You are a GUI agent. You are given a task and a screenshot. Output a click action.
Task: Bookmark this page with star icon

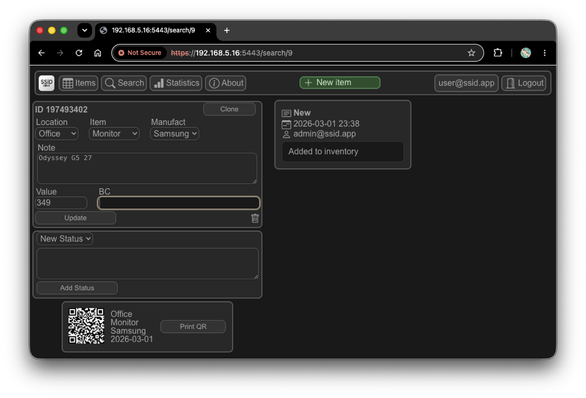[471, 53]
